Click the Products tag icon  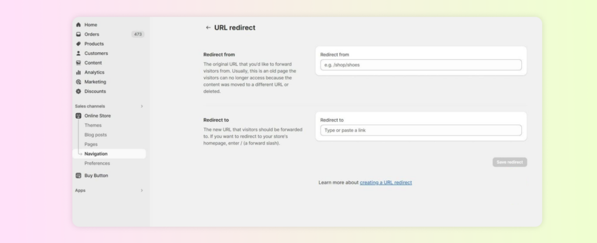[79, 44]
